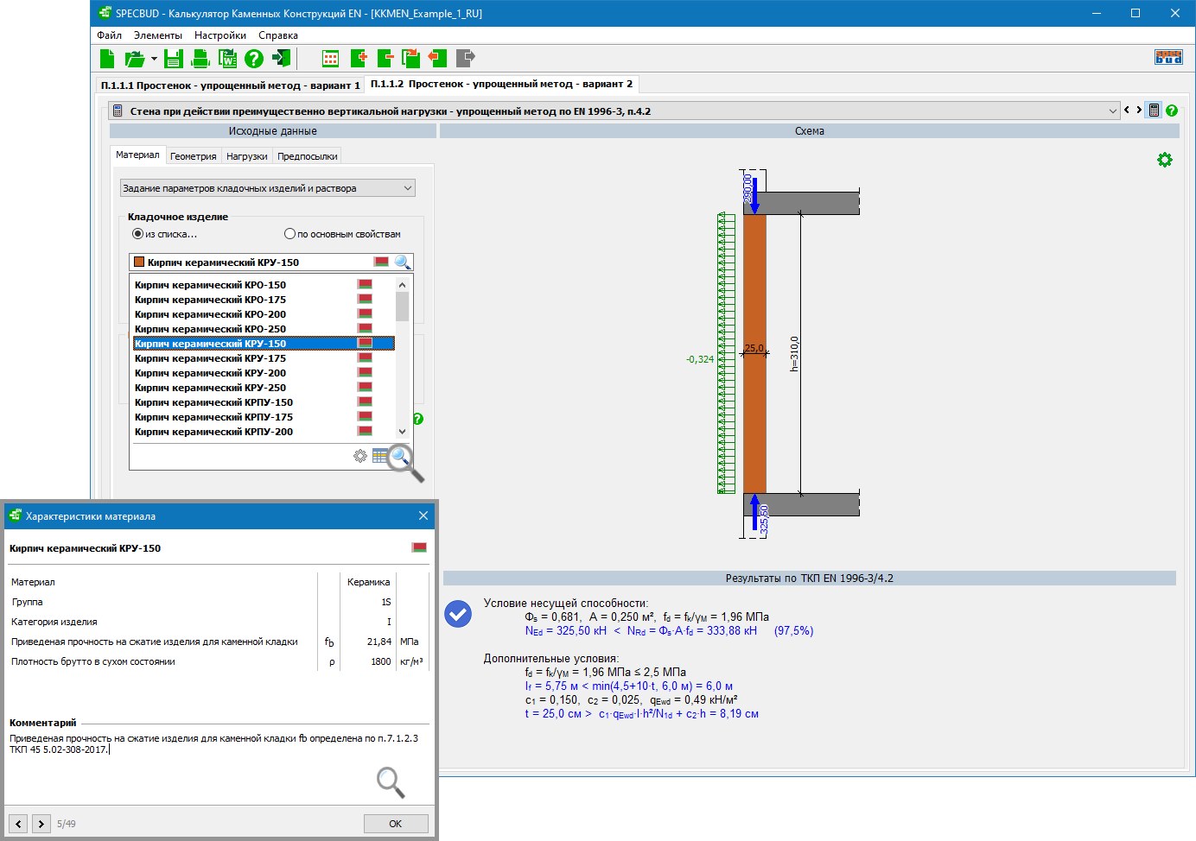Click the orange color swatch of selected brick
Viewport: 1196px width, 841px height.
tap(139, 262)
